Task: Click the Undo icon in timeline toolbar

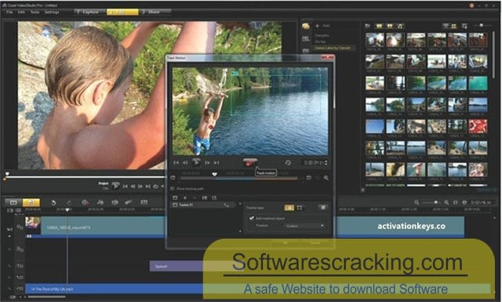Action: point(53,203)
